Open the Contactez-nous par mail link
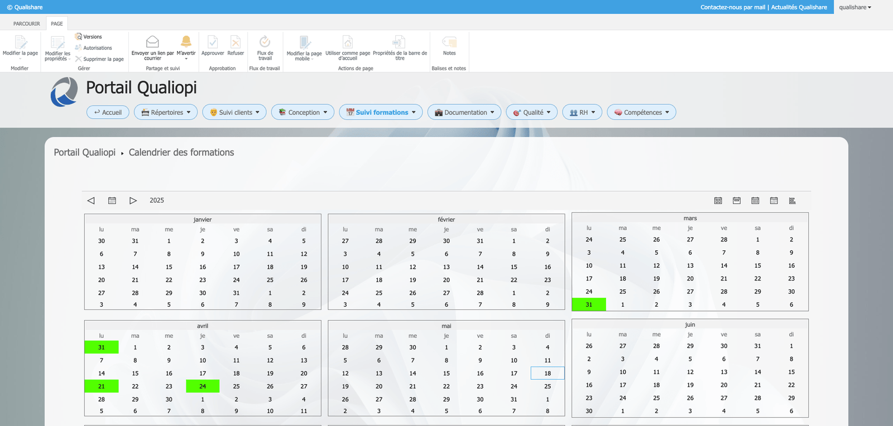Image resolution: width=893 pixels, height=426 pixels. (732, 7)
